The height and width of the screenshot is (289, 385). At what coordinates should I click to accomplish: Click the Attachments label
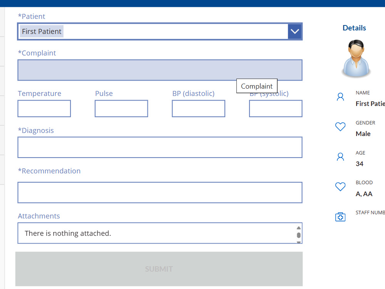[x=39, y=216]
